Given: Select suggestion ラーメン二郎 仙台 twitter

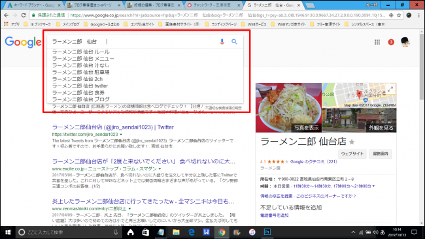Looking at the screenshot, I should pyautogui.click(x=145, y=86).
